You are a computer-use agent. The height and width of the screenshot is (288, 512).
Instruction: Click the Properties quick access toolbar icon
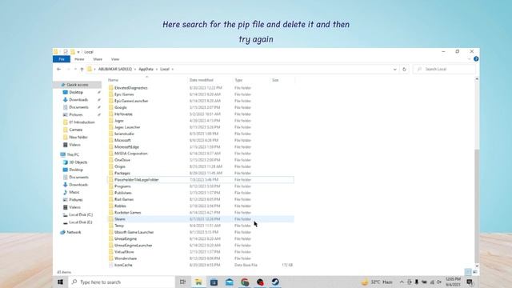[66, 52]
